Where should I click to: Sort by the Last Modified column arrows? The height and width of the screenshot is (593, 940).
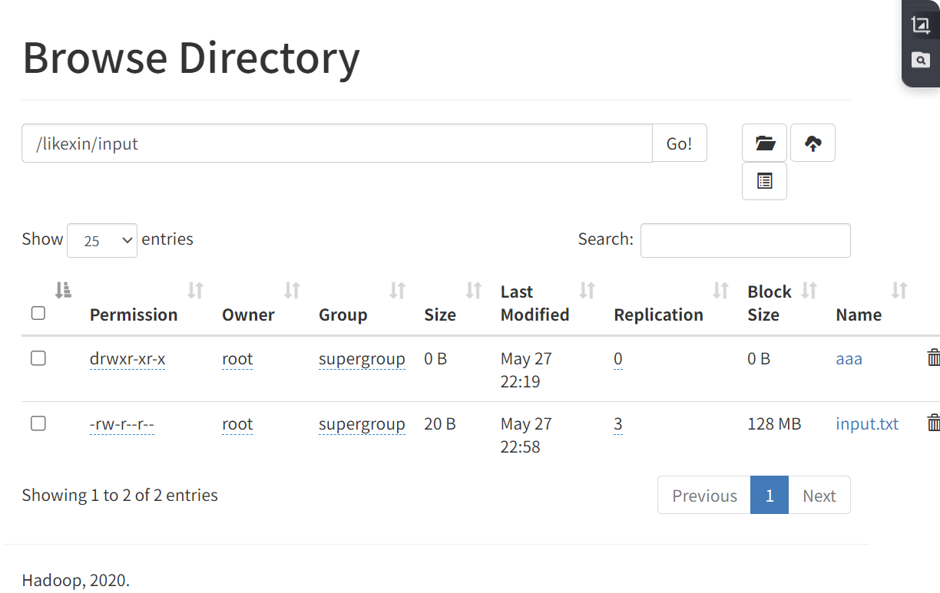point(587,290)
